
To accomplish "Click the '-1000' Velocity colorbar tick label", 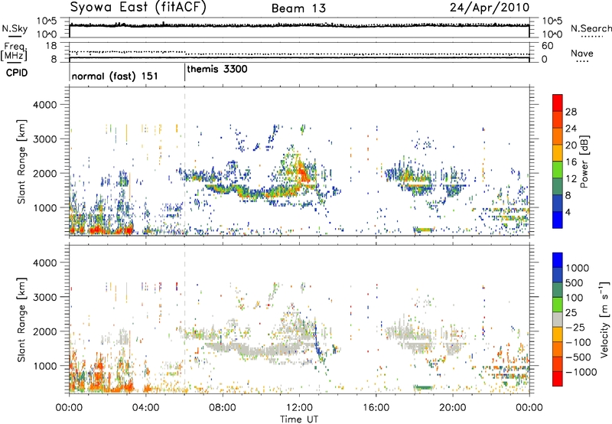I will 581,372.
